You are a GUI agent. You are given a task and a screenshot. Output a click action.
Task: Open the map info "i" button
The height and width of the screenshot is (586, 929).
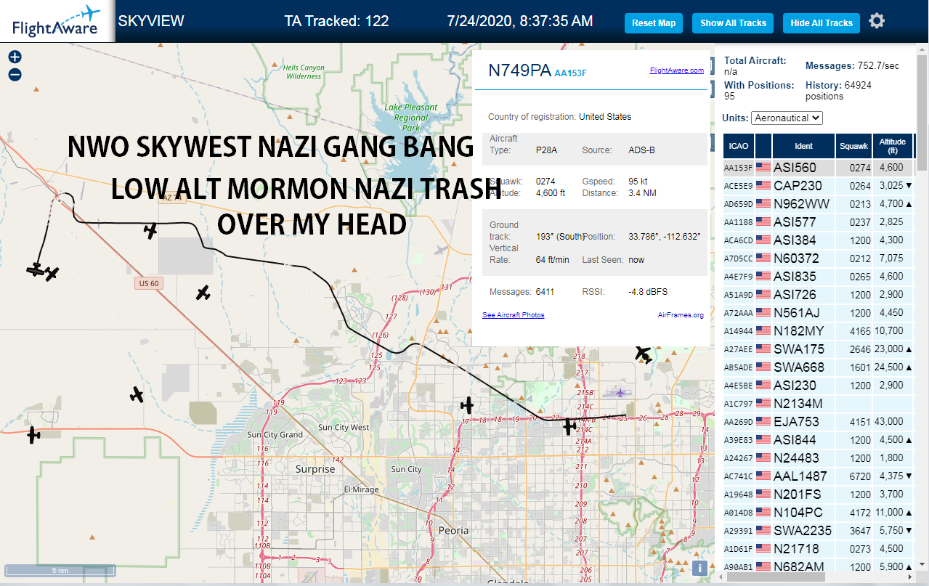pos(699,569)
